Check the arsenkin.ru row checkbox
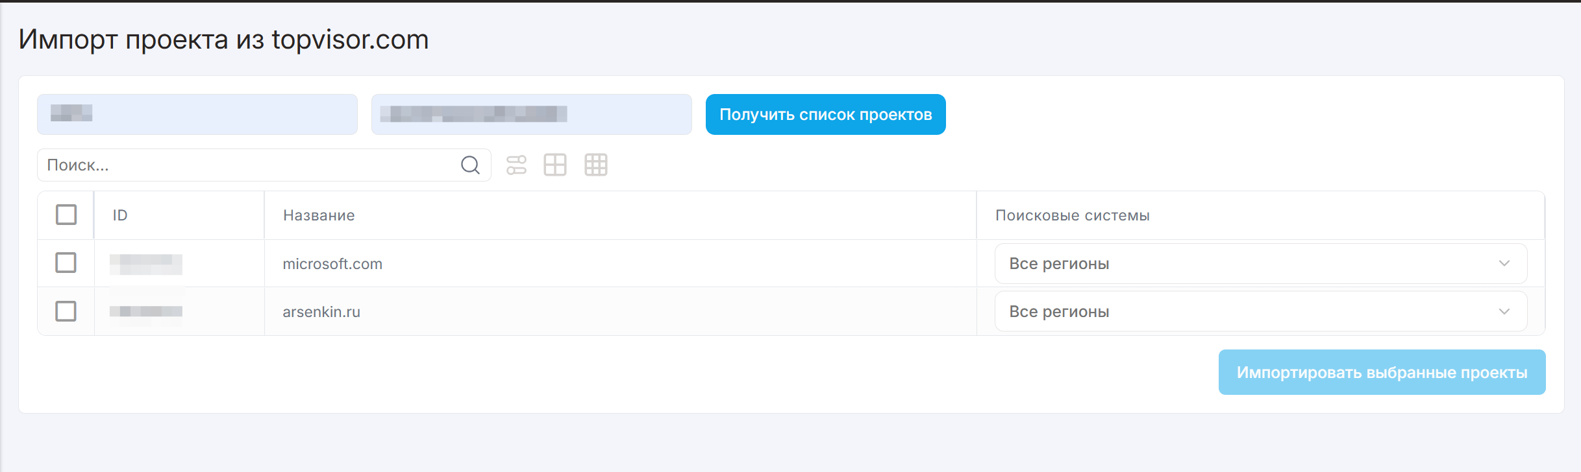Image resolution: width=1581 pixels, height=472 pixels. (x=66, y=311)
